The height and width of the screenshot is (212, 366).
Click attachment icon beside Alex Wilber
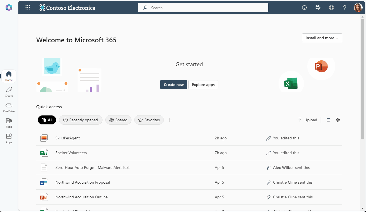click(269, 167)
